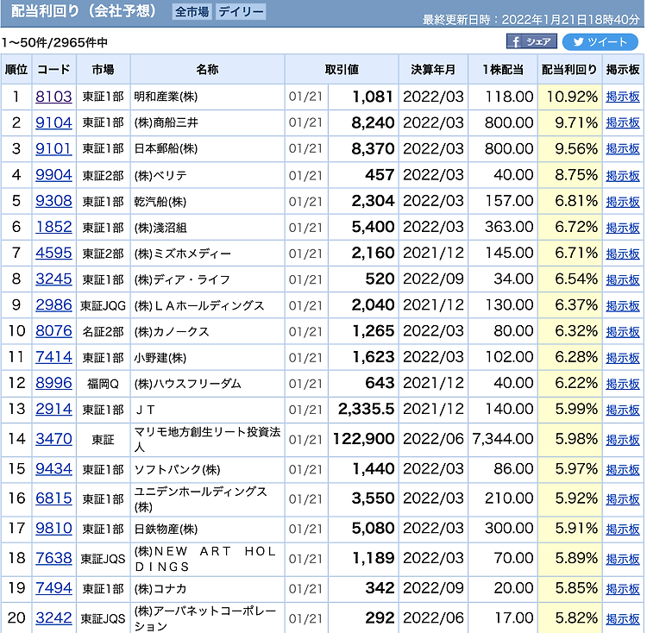This screenshot has width=647, height=633.
Task: Click the 122,900 price cell
Action: [x=363, y=439]
